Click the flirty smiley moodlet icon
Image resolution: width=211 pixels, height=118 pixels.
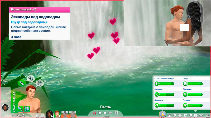[27, 109]
